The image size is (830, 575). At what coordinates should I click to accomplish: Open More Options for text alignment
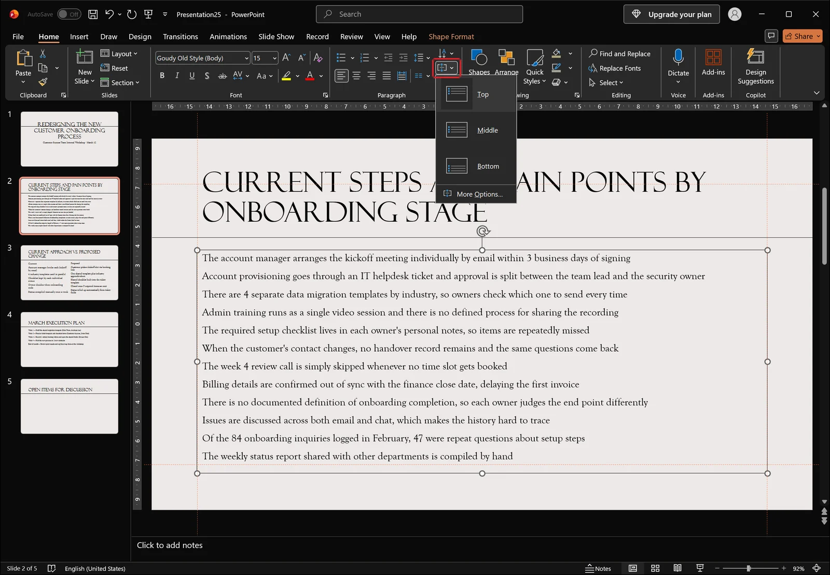(x=476, y=194)
